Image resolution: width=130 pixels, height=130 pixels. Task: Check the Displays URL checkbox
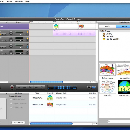coord(11,107)
